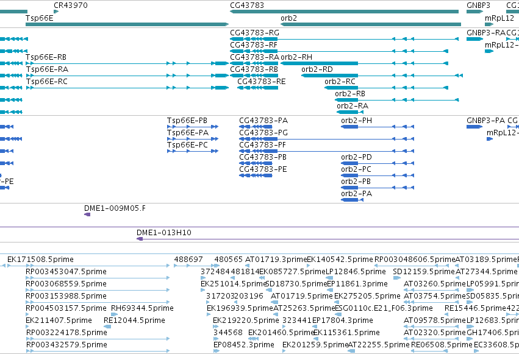Click the RE12044.5prime EST label
The image size is (519, 354).
coord(134,320)
